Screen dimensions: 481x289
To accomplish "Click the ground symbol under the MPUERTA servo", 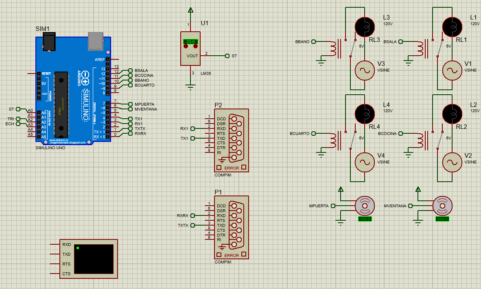I will pyautogui.click(x=341, y=223).
